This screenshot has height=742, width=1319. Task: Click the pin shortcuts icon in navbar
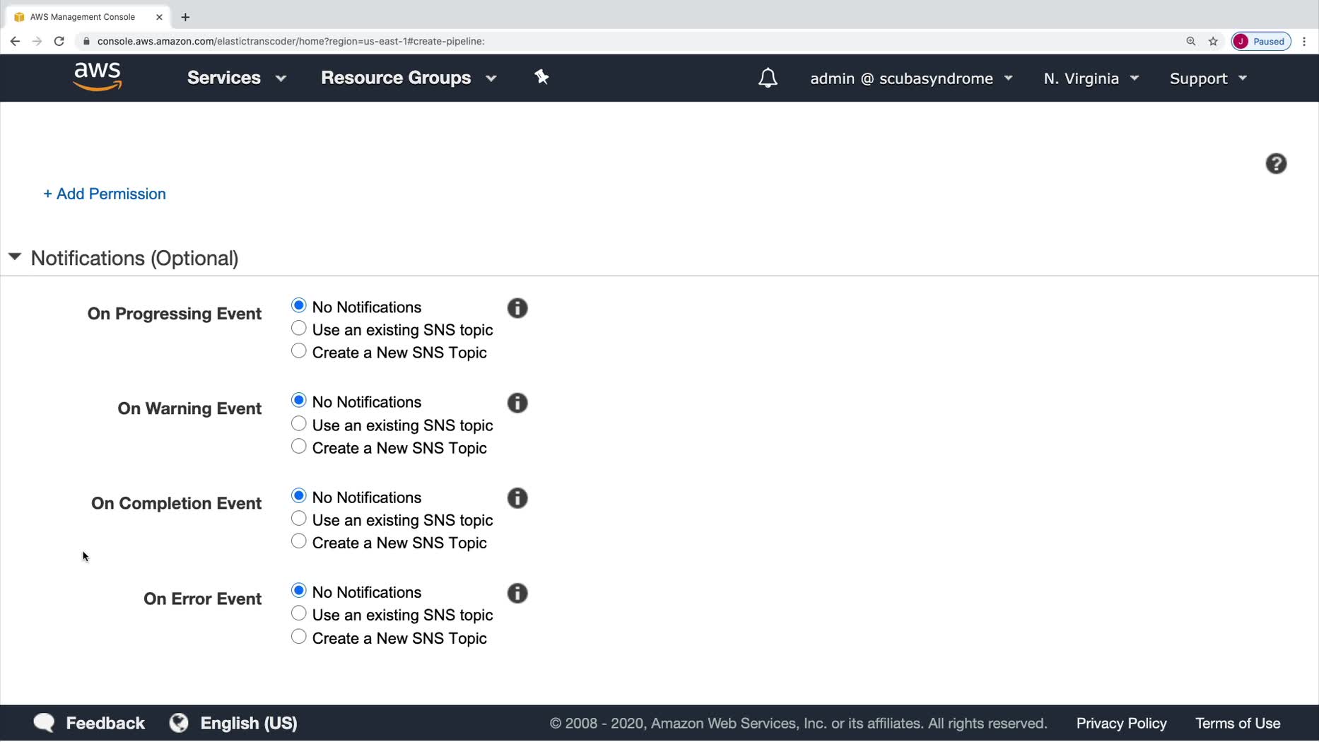[541, 77]
